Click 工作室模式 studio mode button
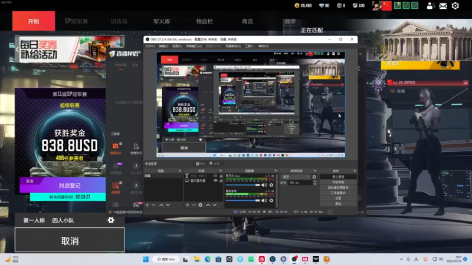Screen dimensions: 472x265 [338, 193]
